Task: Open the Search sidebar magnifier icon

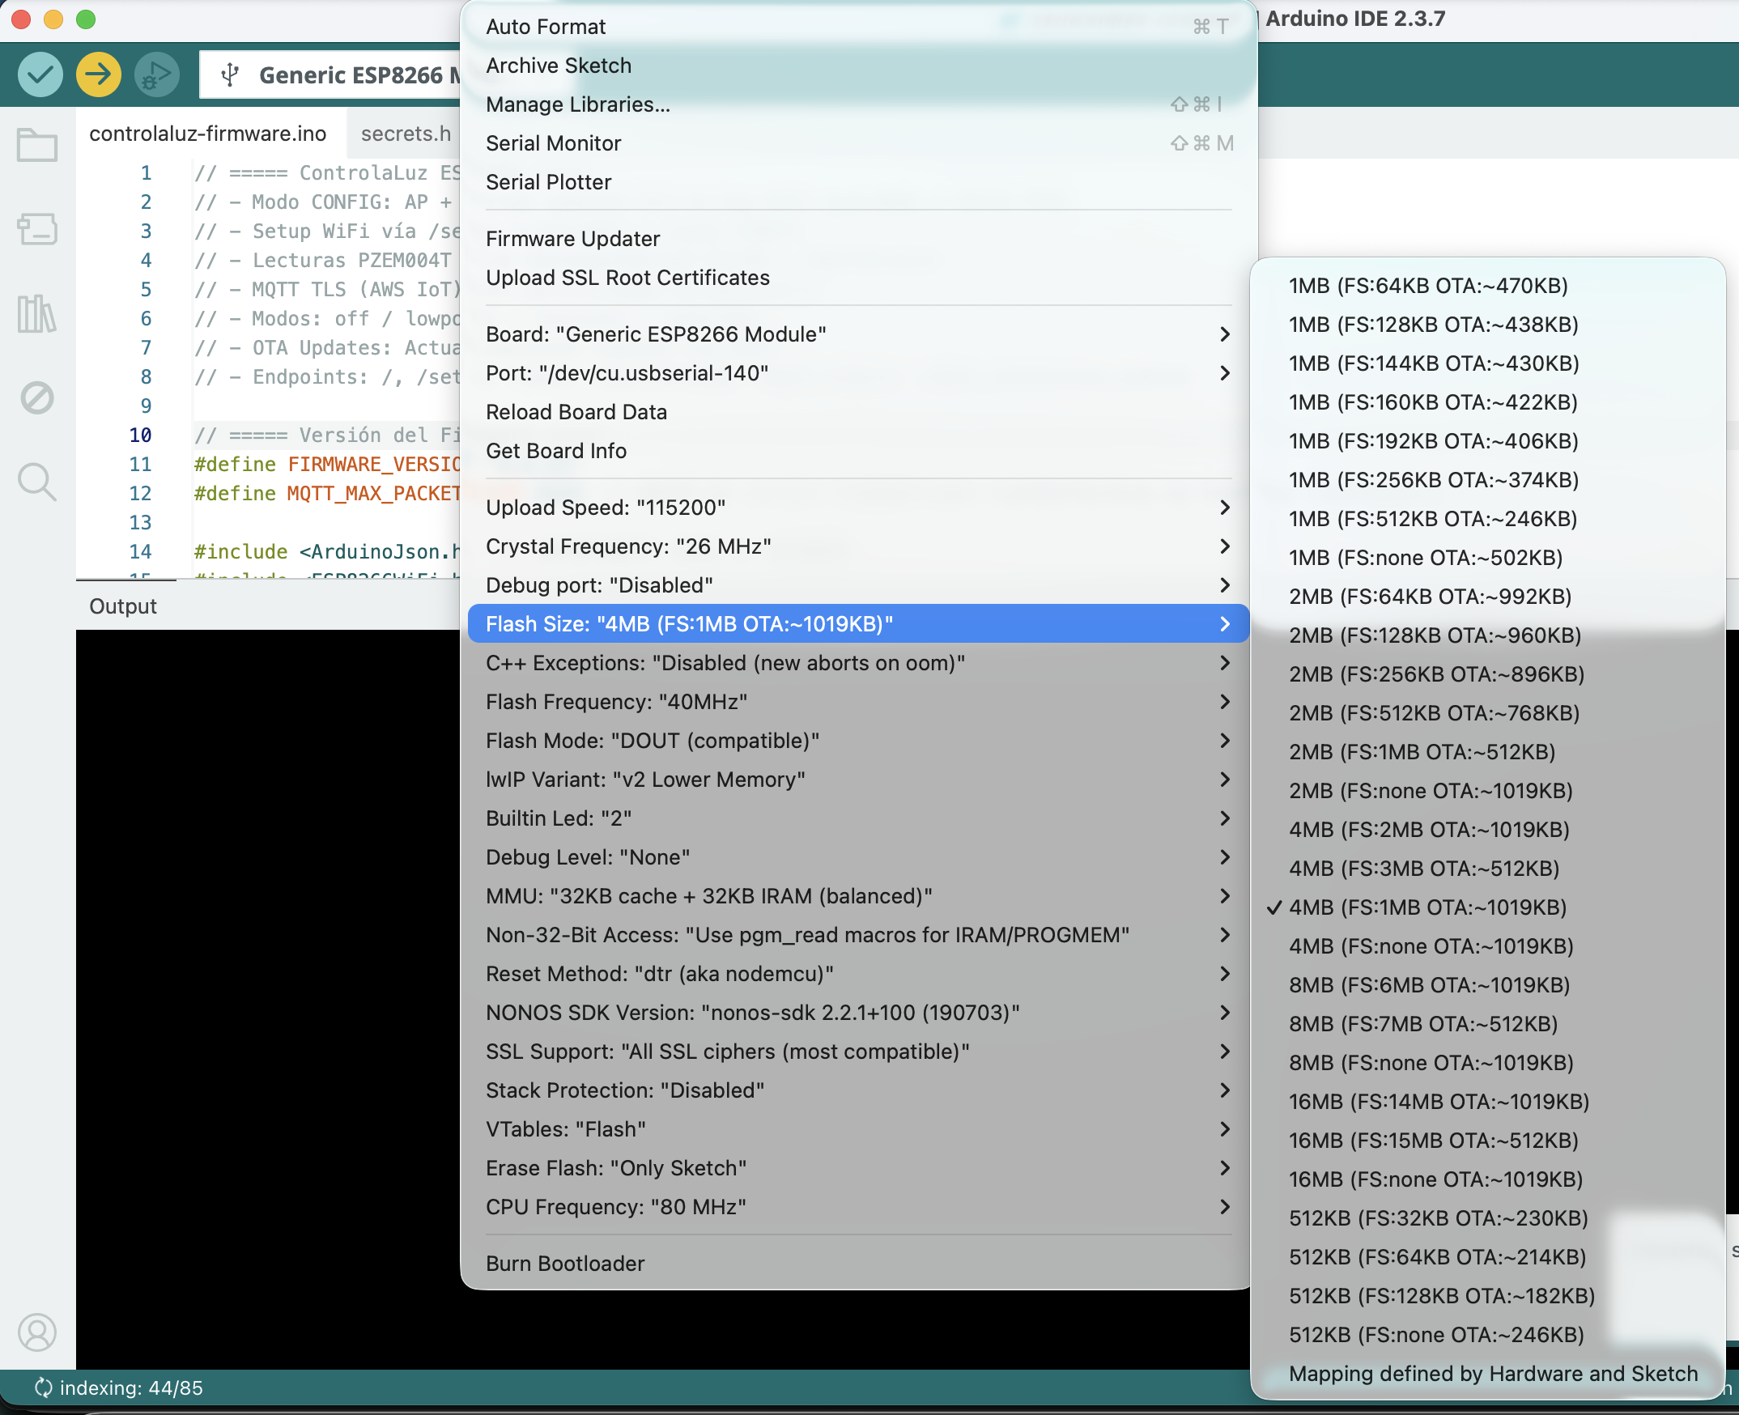Action: (x=36, y=482)
